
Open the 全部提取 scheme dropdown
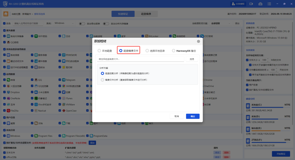point(221,23)
